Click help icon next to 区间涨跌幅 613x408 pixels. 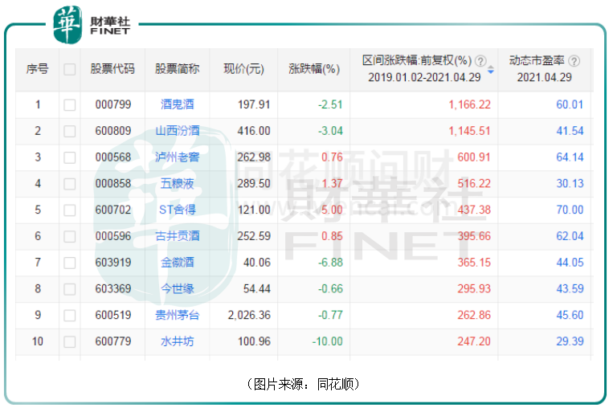click(480, 61)
